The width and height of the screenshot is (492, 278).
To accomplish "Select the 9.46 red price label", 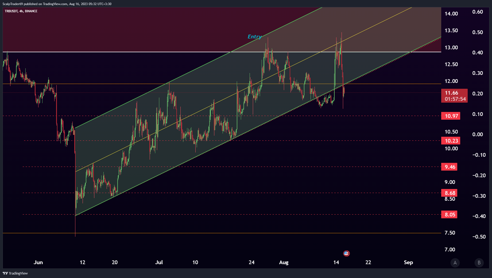I will point(449,167).
